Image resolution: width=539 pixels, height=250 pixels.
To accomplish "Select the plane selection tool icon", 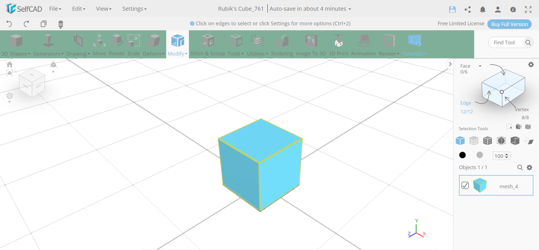I will pyautogui.click(x=529, y=141).
